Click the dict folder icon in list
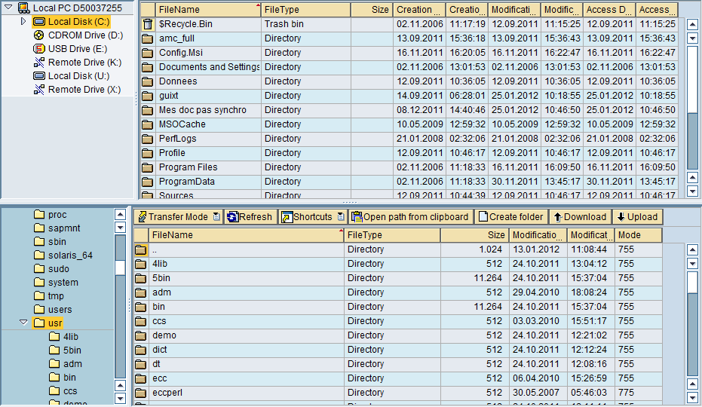 [x=140, y=350]
